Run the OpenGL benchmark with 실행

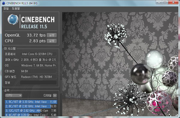[x=52, y=35]
